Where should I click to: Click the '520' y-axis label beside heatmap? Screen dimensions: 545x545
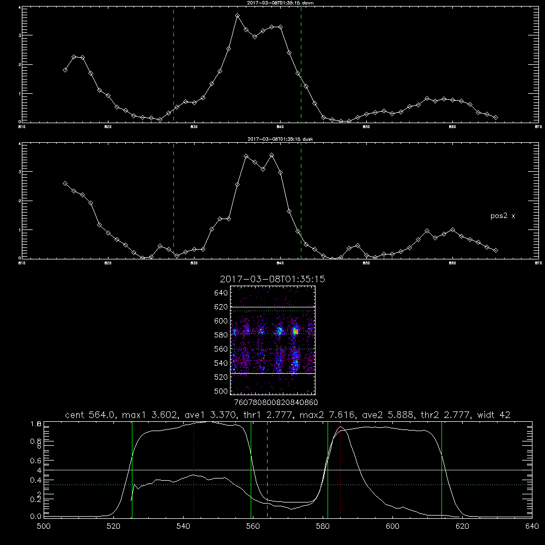221,377
